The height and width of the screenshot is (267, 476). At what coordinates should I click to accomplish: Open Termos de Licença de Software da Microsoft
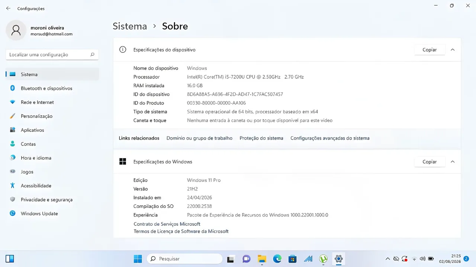[x=181, y=231]
